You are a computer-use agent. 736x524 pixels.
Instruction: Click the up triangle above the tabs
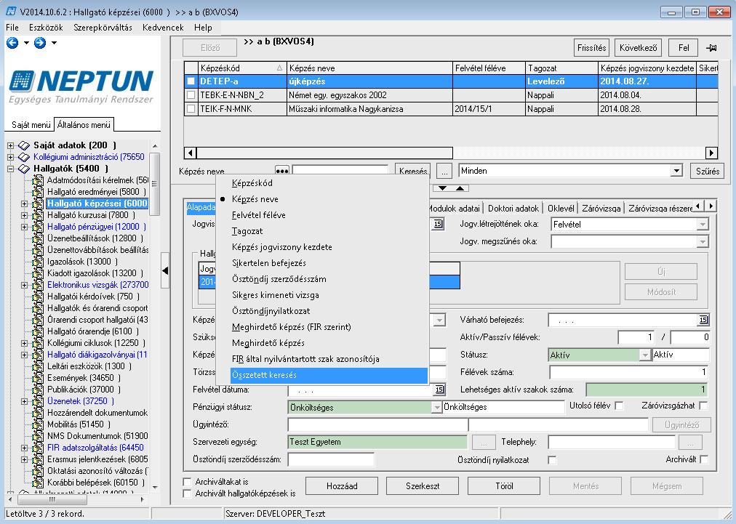460,188
